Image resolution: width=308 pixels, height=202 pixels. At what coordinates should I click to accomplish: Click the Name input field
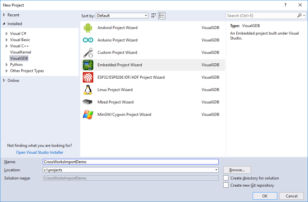[131, 162]
